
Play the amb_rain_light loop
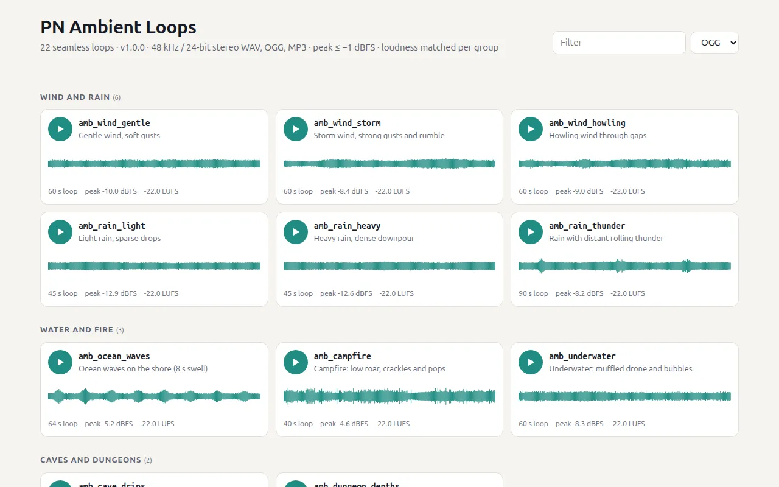60,232
